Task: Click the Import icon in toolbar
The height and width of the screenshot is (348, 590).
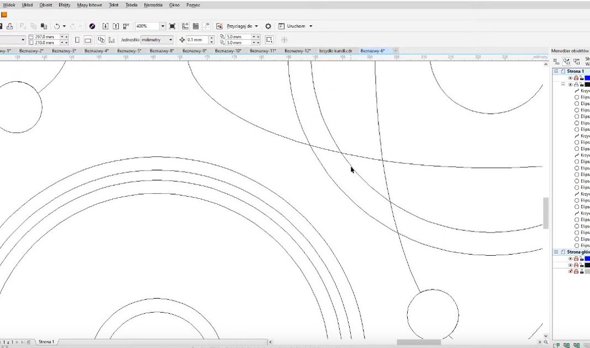Action: (106, 26)
